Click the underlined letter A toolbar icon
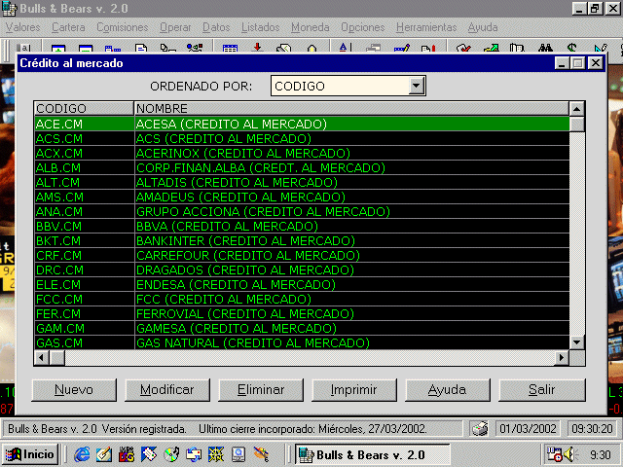 344,48
